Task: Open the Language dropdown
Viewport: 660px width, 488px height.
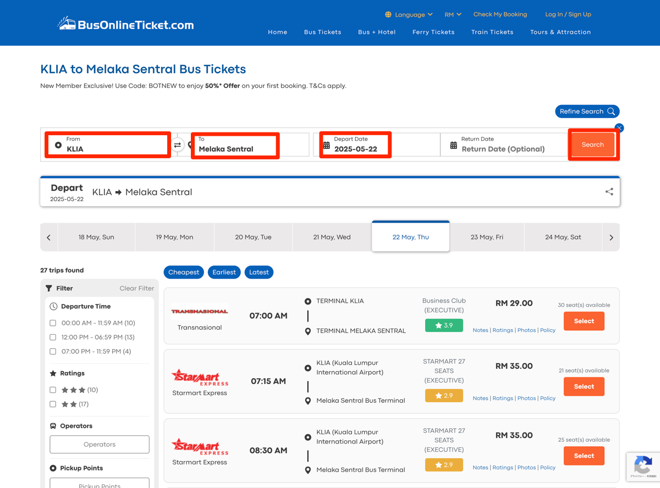Action: click(409, 15)
